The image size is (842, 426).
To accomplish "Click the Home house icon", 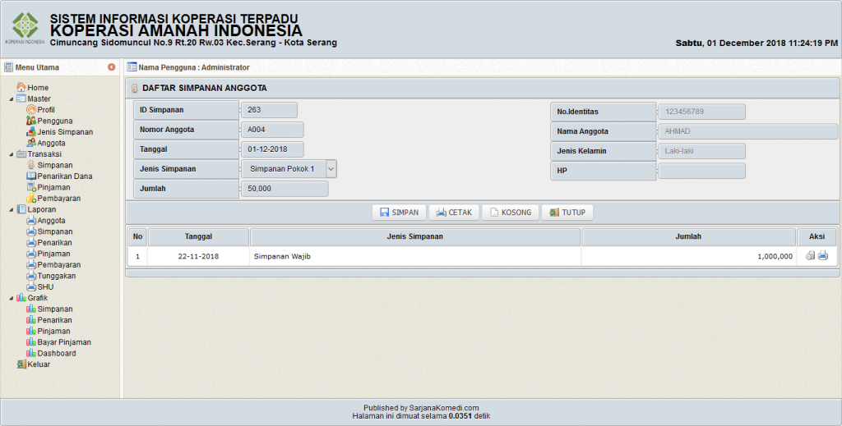I will coord(21,87).
